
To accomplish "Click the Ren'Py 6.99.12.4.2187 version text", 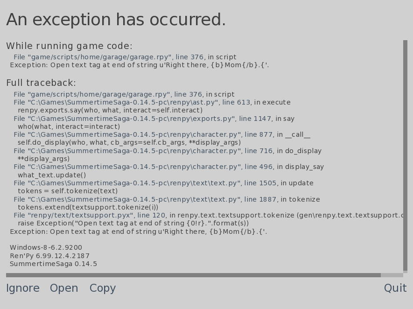I will point(49,256).
